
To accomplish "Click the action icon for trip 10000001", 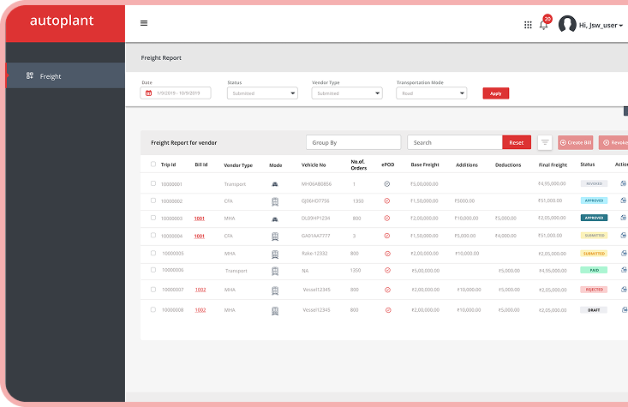I will 623,183.
